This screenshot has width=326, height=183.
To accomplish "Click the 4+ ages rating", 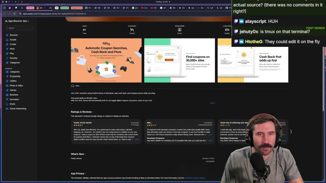I will pyautogui.click(x=84, y=30).
